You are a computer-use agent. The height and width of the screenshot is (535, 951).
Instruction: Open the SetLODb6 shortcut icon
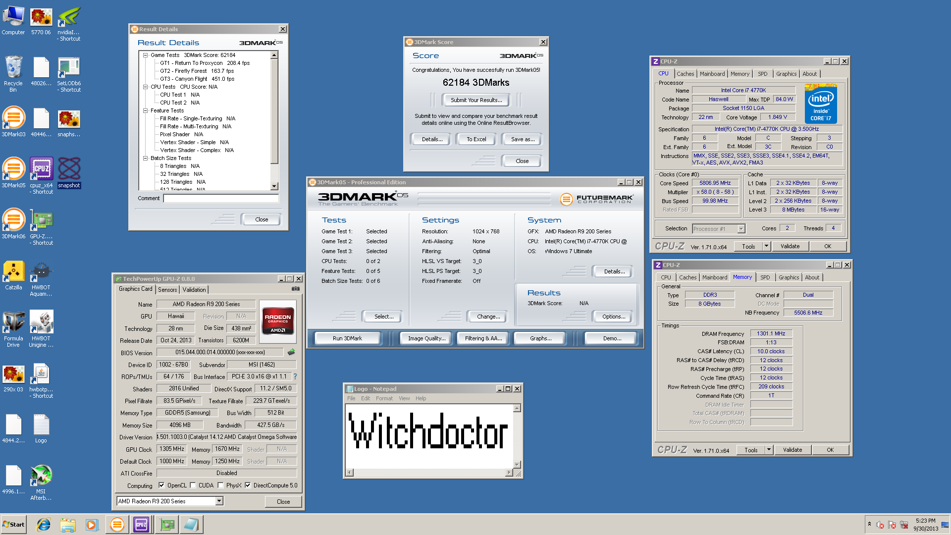point(69,75)
